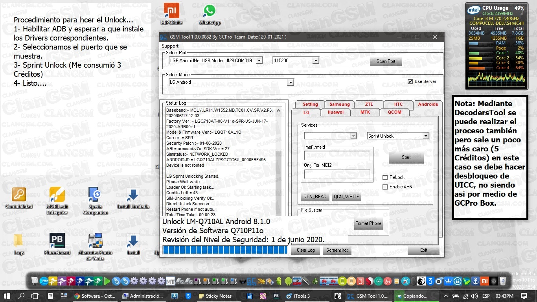
Task: Click the ESP language indicator
Action: [x=486, y=296]
